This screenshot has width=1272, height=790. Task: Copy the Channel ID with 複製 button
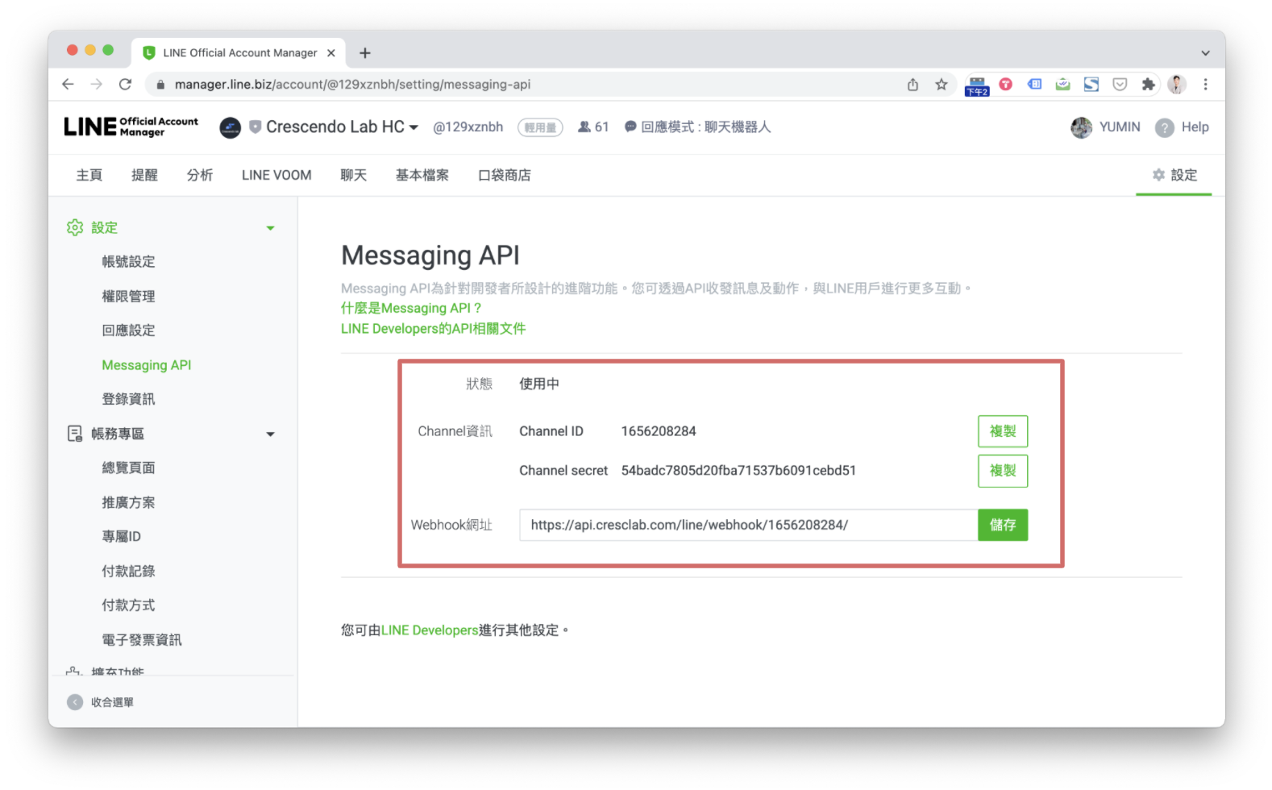pyautogui.click(x=1002, y=431)
